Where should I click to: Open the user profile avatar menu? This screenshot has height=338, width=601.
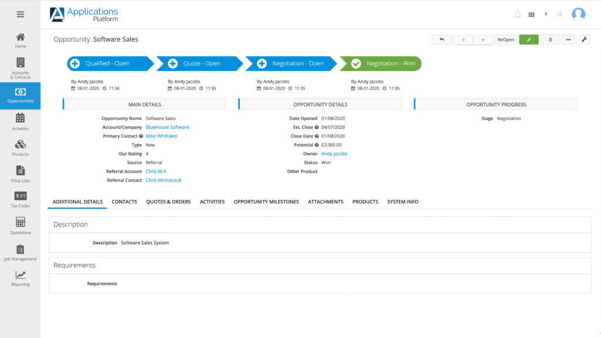pyautogui.click(x=579, y=15)
